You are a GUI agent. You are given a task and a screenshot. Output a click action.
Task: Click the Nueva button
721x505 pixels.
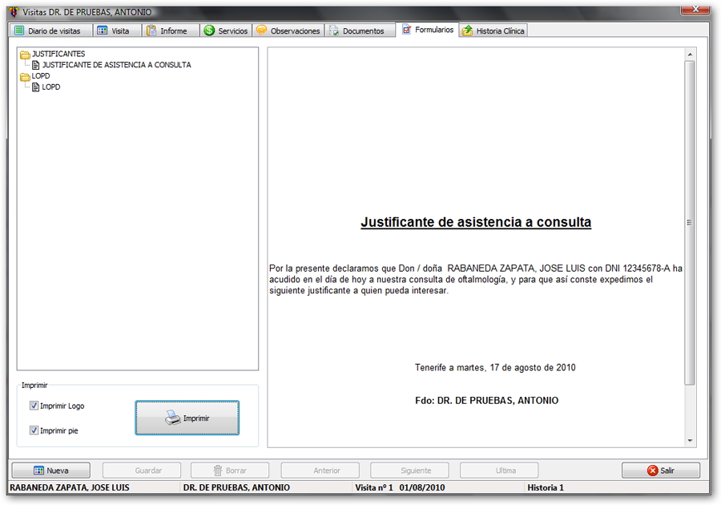point(50,471)
